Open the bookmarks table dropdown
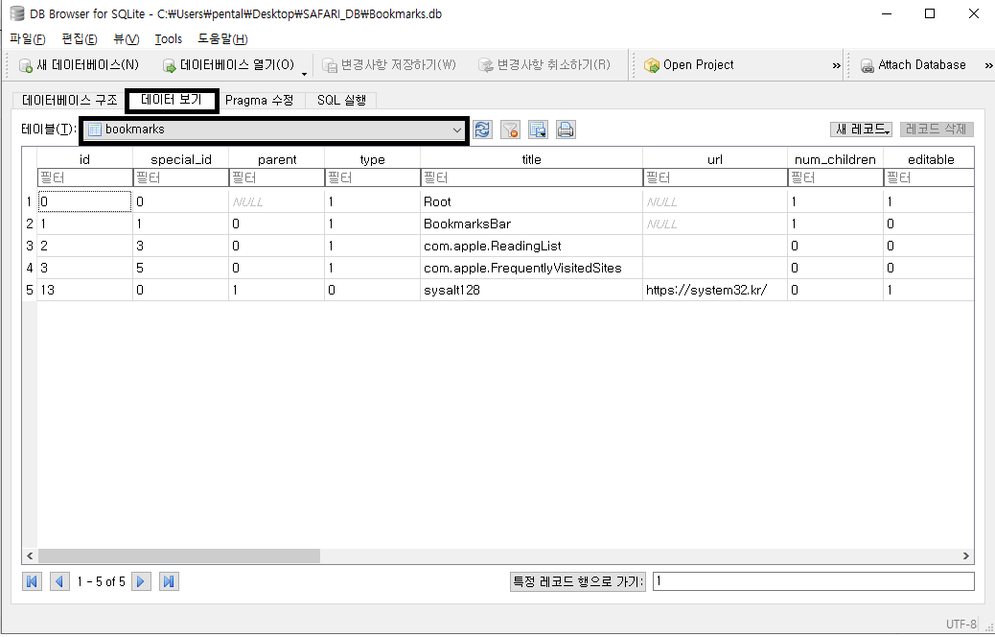This screenshot has width=995, height=637. 274,130
